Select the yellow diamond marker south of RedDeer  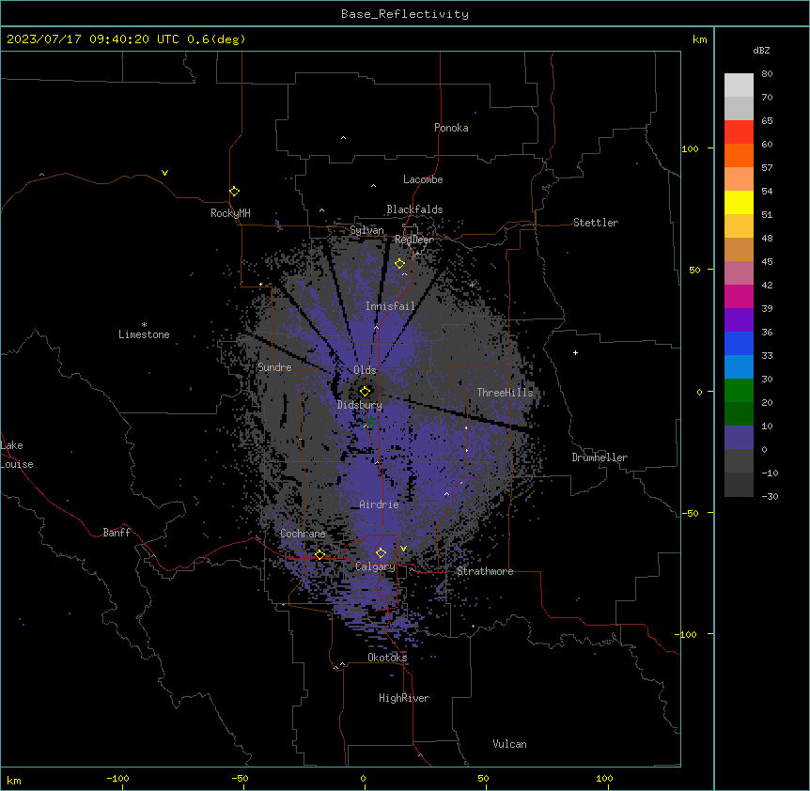pyautogui.click(x=399, y=264)
